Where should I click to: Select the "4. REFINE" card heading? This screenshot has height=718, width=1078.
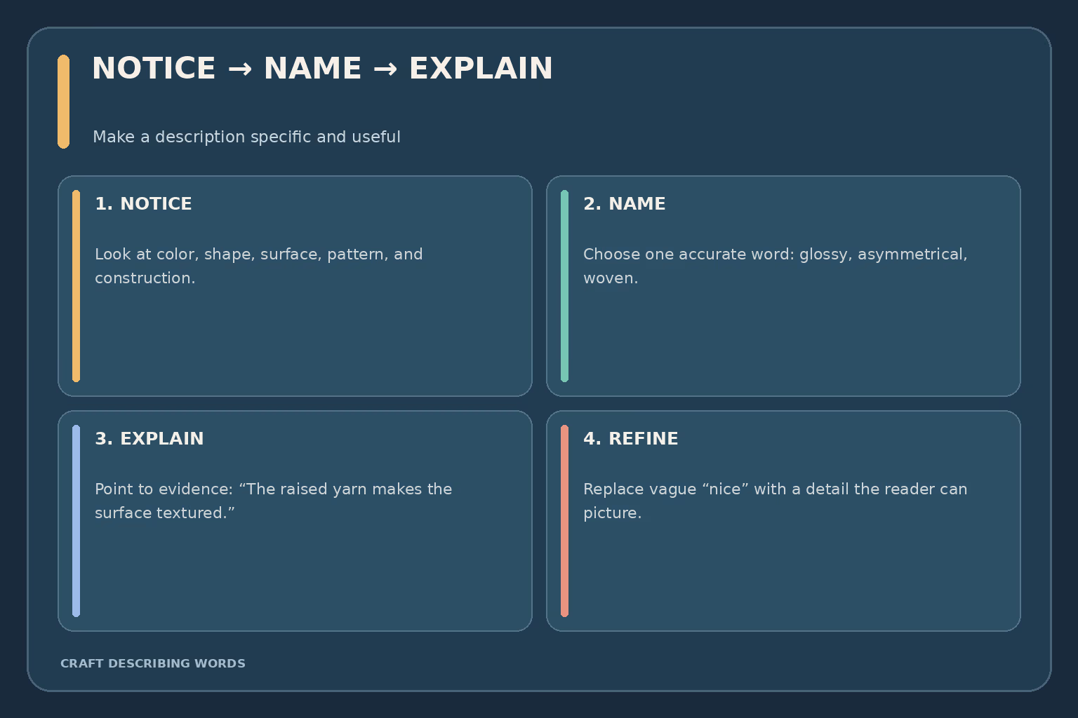[630, 439]
